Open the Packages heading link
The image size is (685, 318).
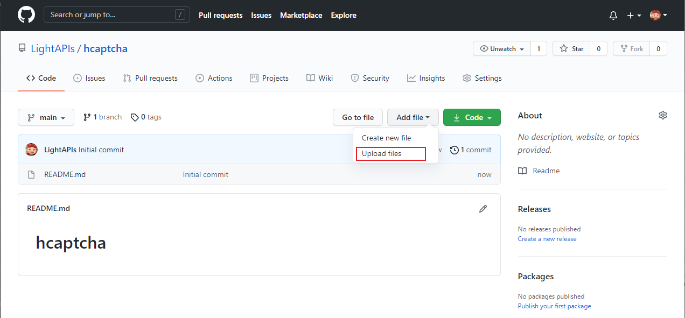coord(536,277)
